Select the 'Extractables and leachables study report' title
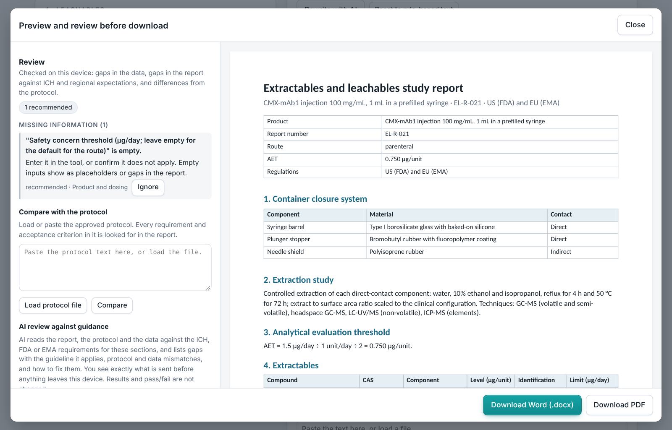The image size is (672, 430). [363, 88]
